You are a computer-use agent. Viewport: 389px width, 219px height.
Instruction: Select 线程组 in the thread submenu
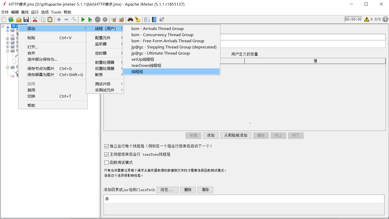171,71
